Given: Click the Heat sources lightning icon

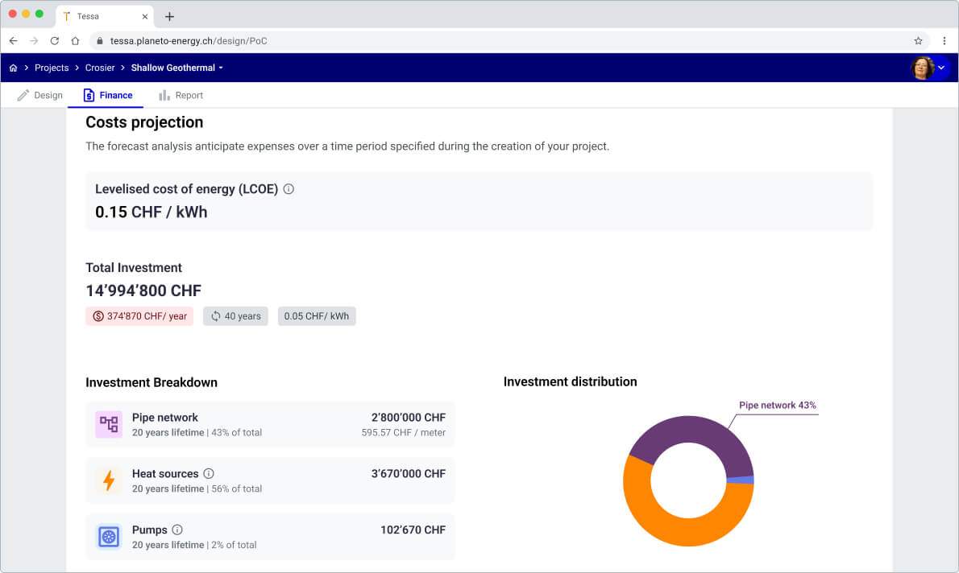Looking at the screenshot, I should [109, 480].
